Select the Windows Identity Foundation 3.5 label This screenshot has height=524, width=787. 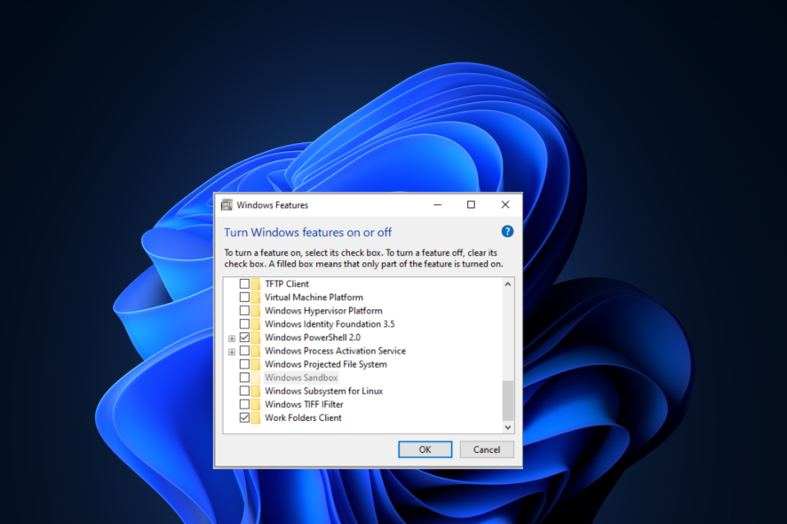coord(330,324)
